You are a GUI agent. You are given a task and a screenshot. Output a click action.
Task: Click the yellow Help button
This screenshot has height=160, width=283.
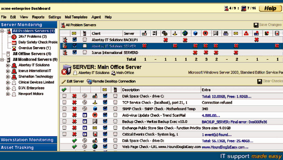(270, 9)
